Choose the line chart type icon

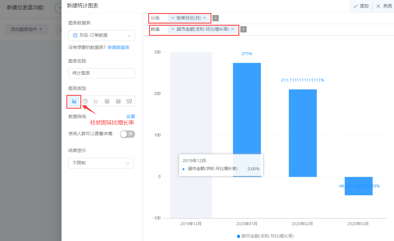96,101
